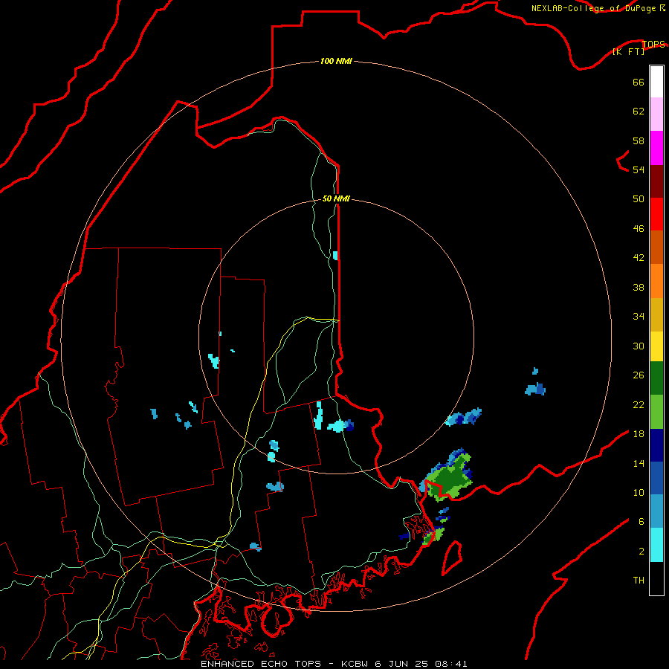This screenshot has width=669, height=669.
Task: Pick the dark orange legend swatch
Action: click(x=656, y=248)
